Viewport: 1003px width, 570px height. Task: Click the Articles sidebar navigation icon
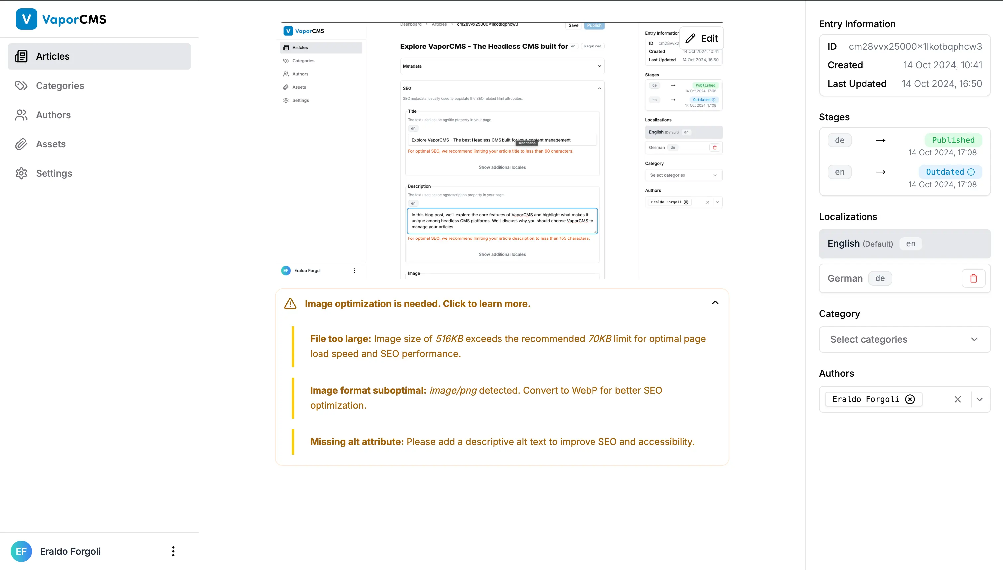pyautogui.click(x=21, y=56)
